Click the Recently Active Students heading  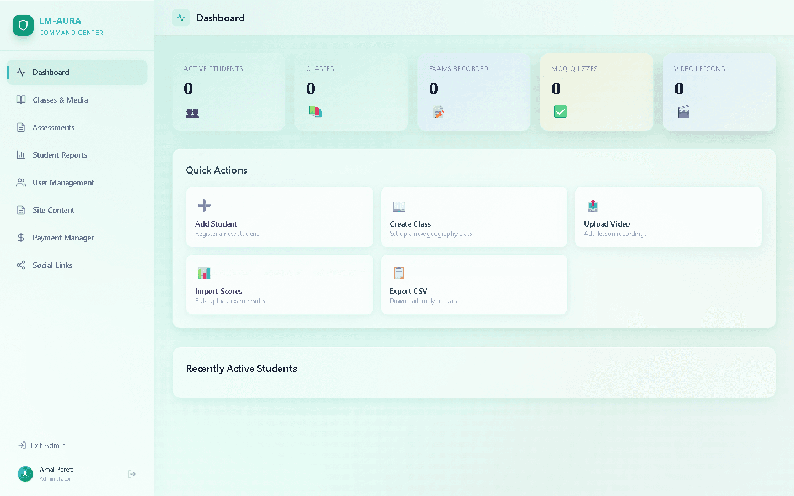[242, 369]
